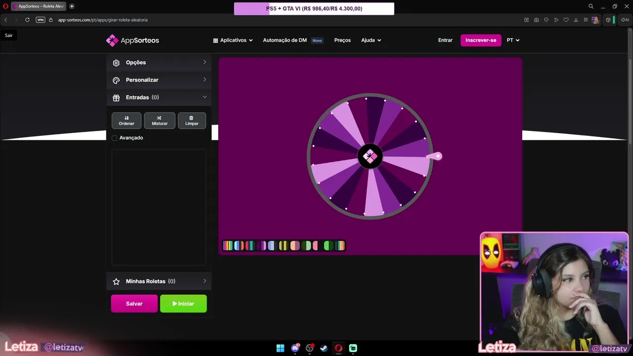
Task: Click the address bar URL
Action: click(x=103, y=20)
